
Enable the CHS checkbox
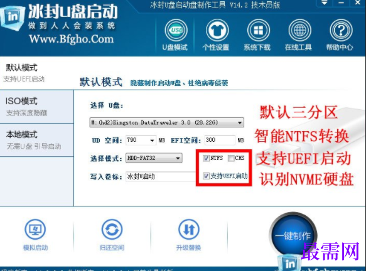pyautogui.click(x=231, y=158)
